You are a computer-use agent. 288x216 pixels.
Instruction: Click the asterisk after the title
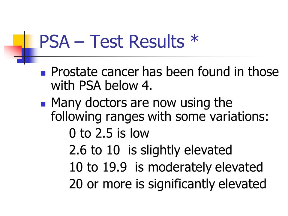pyautogui.click(x=194, y=39)
